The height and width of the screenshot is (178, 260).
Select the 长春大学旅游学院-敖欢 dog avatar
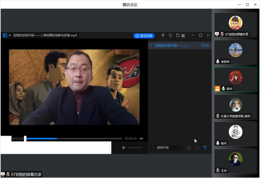(235, 104)
